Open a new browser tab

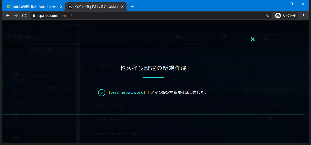click(x=132, y=7)
